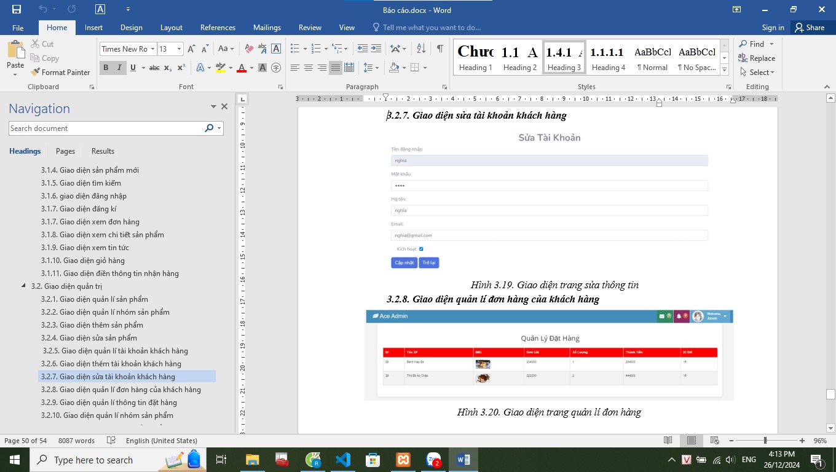Click the Character Border icon
The height and width of the screenshot is (472, 836).
276,49
